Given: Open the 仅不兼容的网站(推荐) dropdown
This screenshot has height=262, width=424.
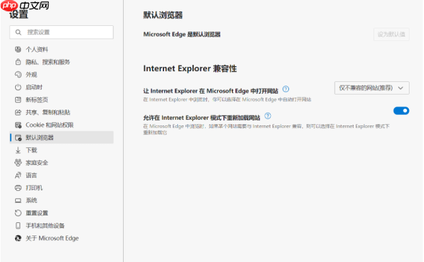Looking at the screenshot, I should coord(372,88).
